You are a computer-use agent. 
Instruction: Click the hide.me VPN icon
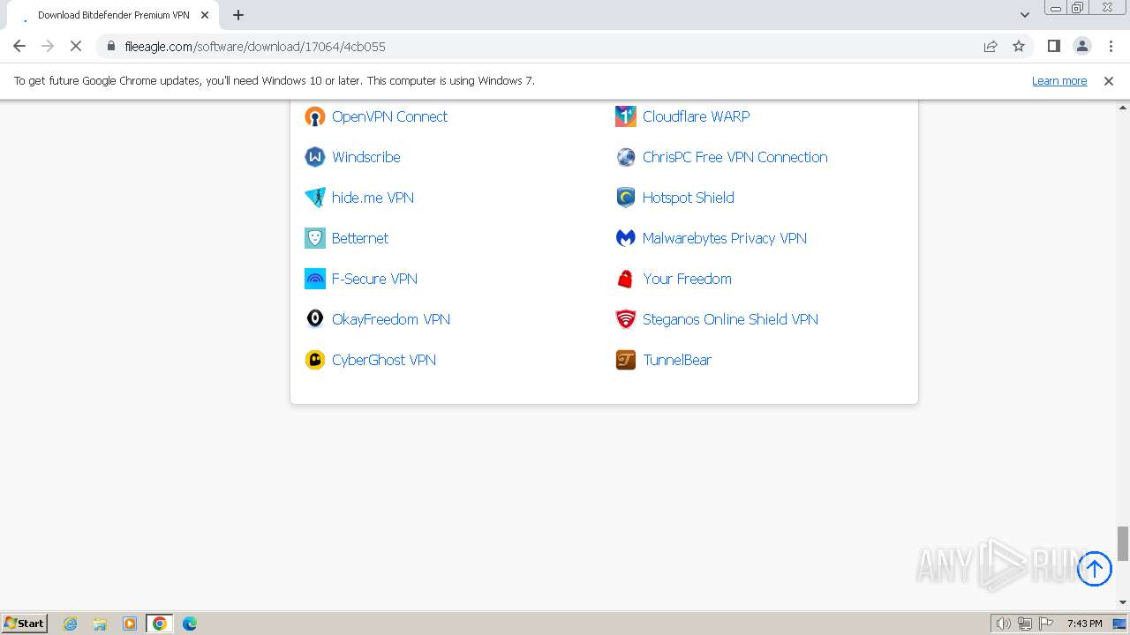pos(315,198)
